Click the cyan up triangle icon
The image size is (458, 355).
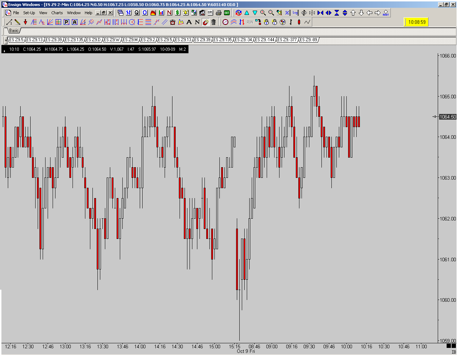pyautogui.click(x=247, y=13)
